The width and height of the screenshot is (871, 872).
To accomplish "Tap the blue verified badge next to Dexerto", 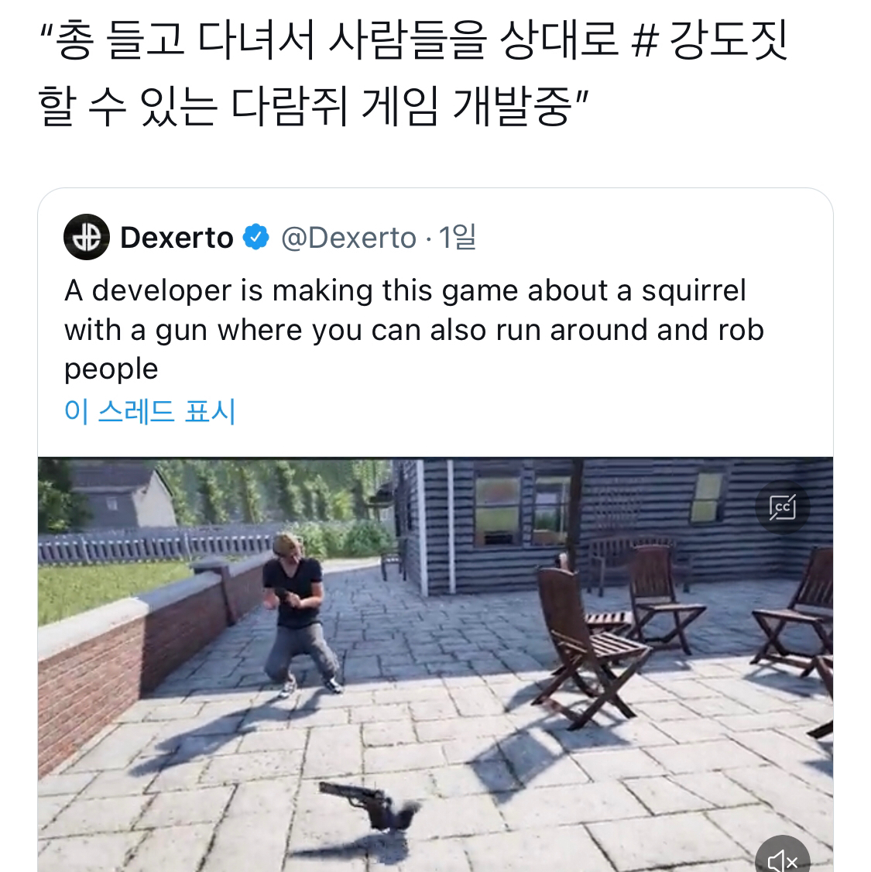I will coord(256,237).
